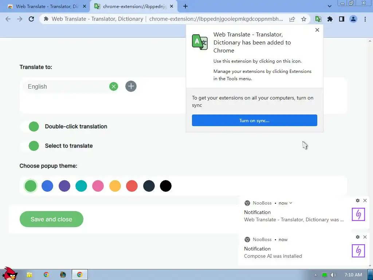Viewport: 373px width, 280px height.
Task: Click the 7:10 AM clock
Action: (353, 275)
